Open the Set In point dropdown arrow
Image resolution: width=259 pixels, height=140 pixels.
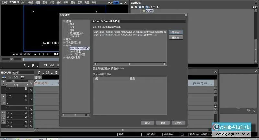(28, 66)
